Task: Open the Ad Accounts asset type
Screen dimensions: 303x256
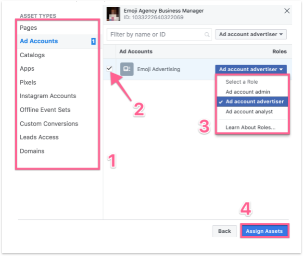Action: pyautogui.click(x=38, y=41)
